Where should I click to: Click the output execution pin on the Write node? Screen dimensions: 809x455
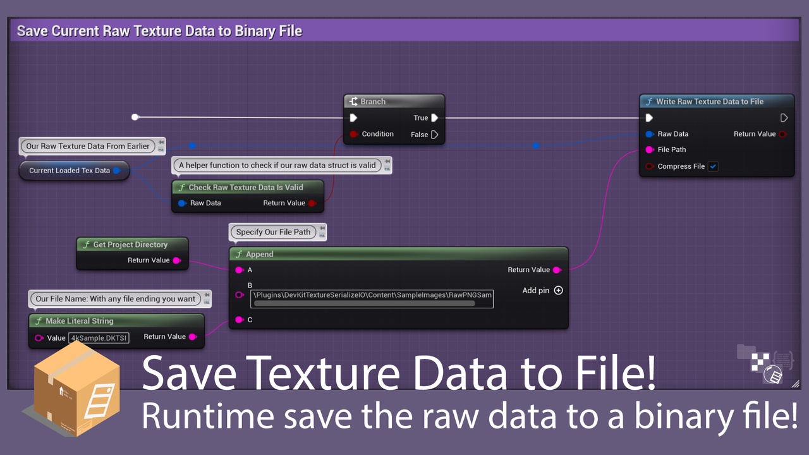(x=784, y=118)
